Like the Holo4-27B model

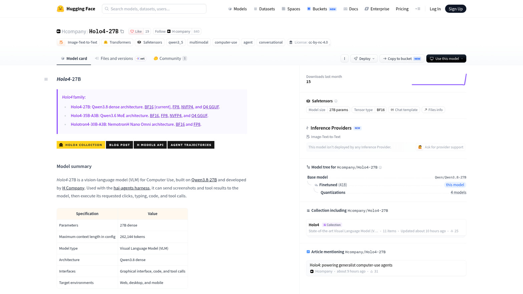tap(136, 31)
